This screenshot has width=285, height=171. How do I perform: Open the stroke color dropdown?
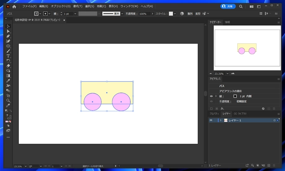(x=49, y=14)
